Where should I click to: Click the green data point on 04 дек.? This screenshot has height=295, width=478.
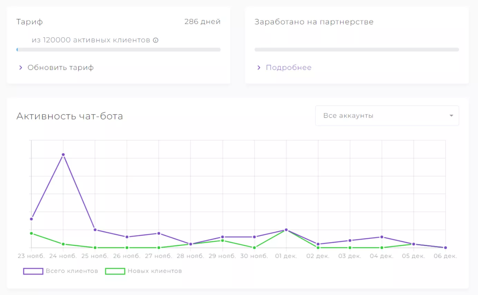coord(382,247)
